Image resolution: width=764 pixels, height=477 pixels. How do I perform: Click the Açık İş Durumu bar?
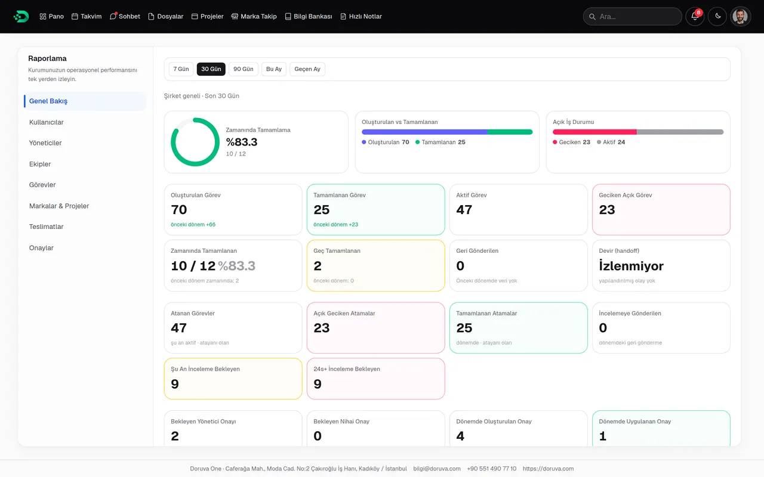coord(638,132)
